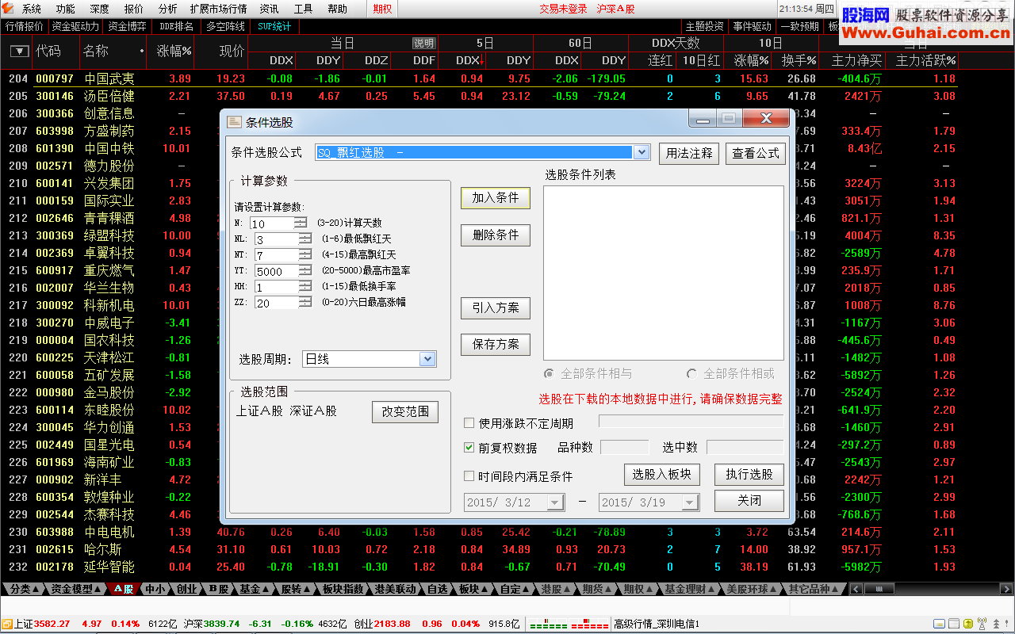Click the pin icon at status bar end
Screen dimensions: 1015x634
tap(1007, 624)
